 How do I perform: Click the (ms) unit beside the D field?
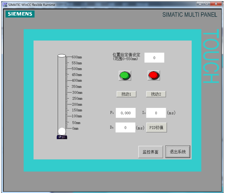[140, 128]
